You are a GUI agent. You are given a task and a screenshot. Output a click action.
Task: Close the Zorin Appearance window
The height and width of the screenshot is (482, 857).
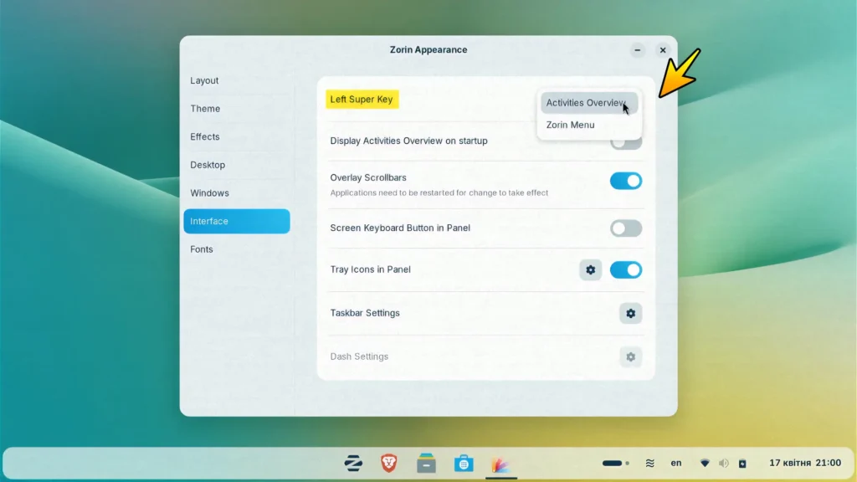click(663, 50)
